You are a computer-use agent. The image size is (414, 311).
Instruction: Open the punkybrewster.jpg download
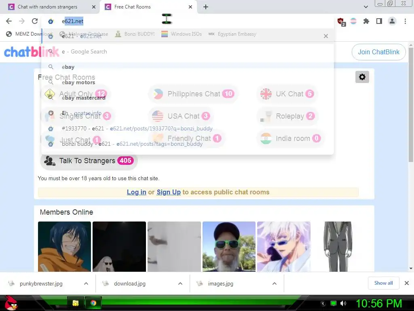[41, 283]
